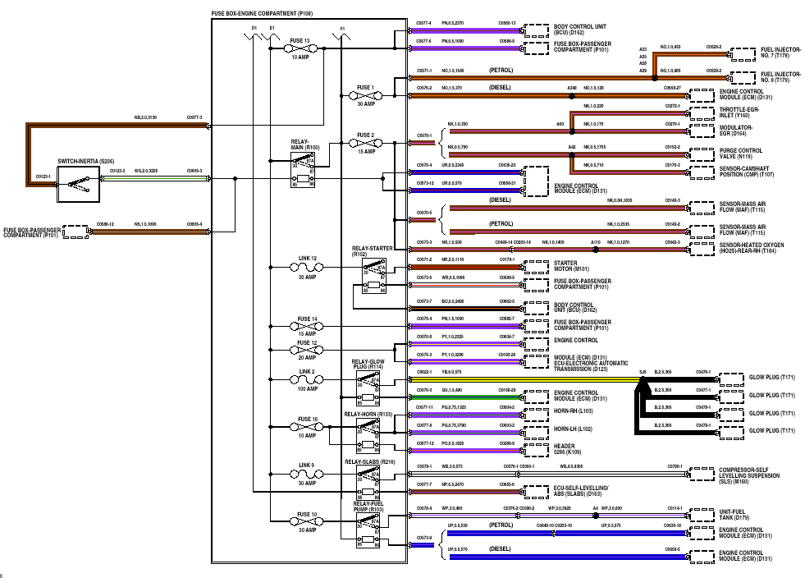Click the A4 splice dot on WP wire
The height and width of the screenshot is (578, 805).
point(595,516)
